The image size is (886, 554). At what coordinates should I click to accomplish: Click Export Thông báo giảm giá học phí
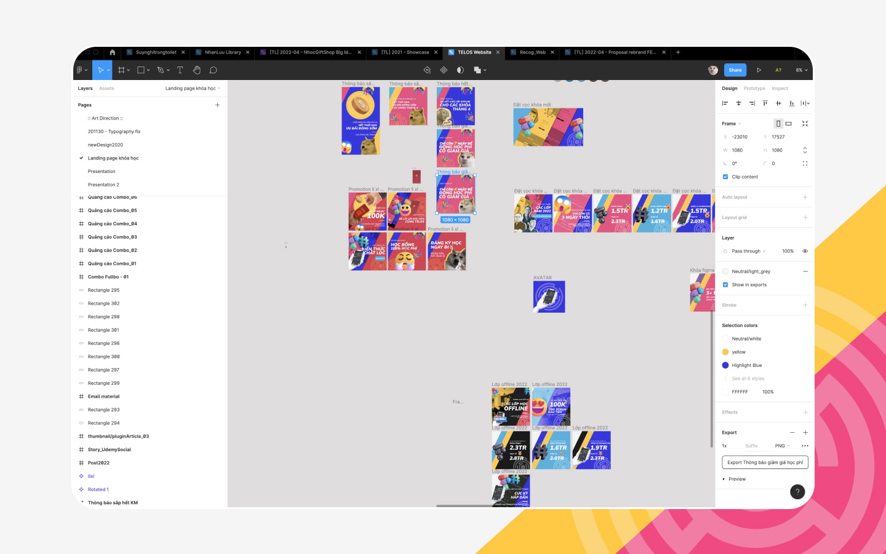click(x=765, y=462)
